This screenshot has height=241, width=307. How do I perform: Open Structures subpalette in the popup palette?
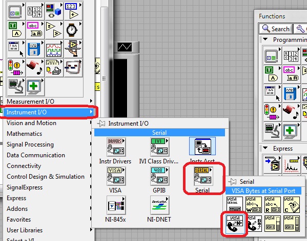point(16,11)
